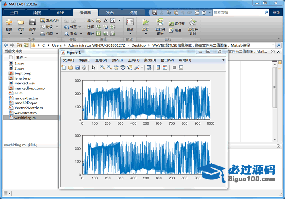Select the Data Cursor tool
This screenshot has width=285, height=199.
(130, 68)
